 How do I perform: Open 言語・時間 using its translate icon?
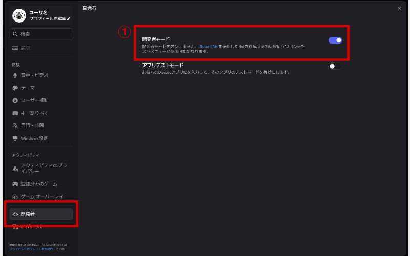coord(15,125)
